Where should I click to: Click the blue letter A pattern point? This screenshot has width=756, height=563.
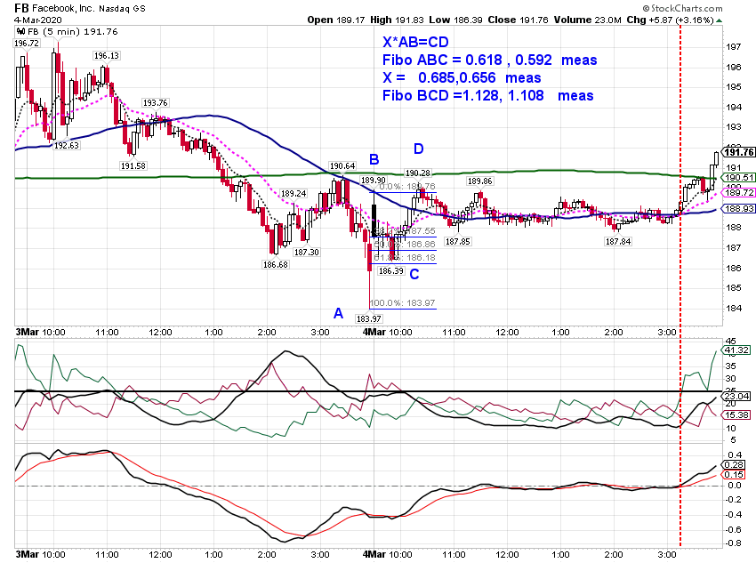coord(339,314)
